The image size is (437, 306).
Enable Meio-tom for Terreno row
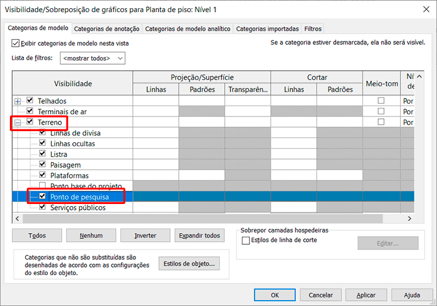(381, 122)
